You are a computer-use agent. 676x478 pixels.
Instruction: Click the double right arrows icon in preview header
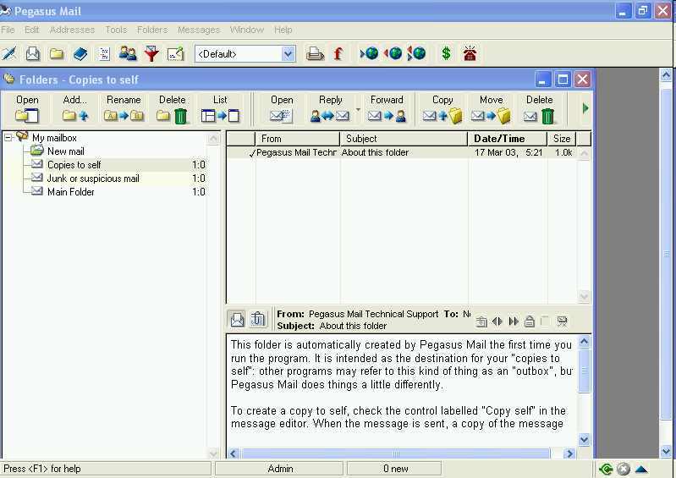point(514,321)
